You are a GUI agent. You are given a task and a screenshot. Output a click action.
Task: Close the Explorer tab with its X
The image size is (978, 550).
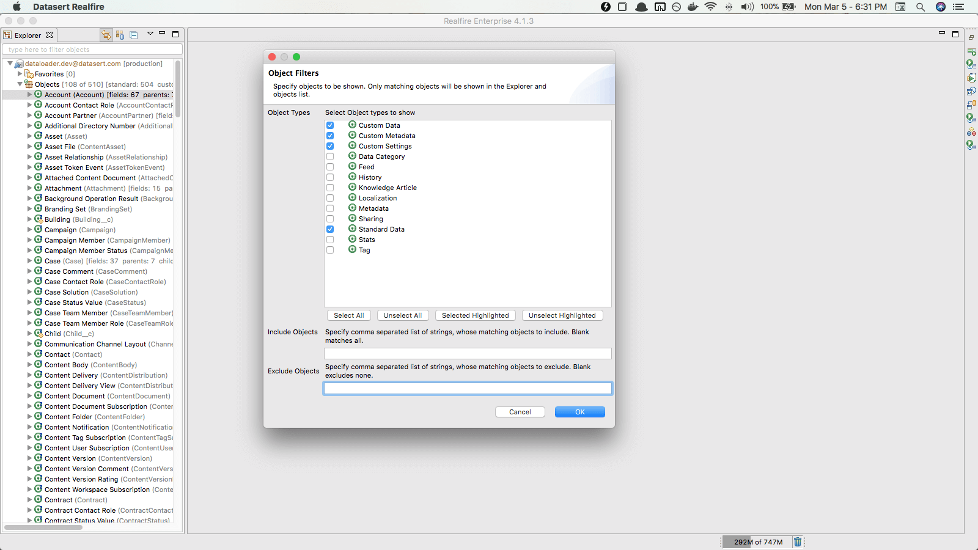click(x=50, y=35)
